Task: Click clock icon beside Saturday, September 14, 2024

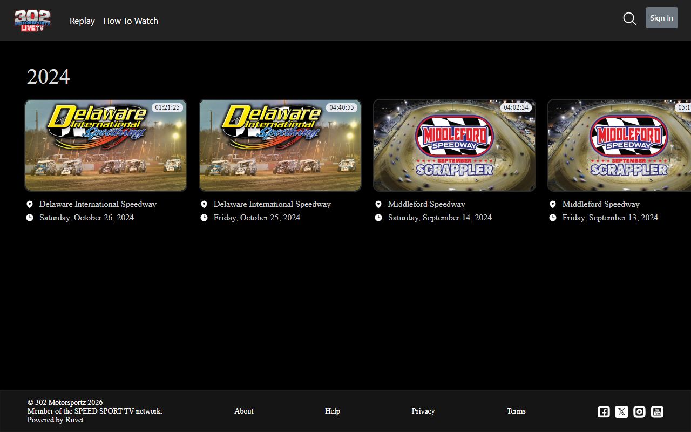Action: pos(378,218)
